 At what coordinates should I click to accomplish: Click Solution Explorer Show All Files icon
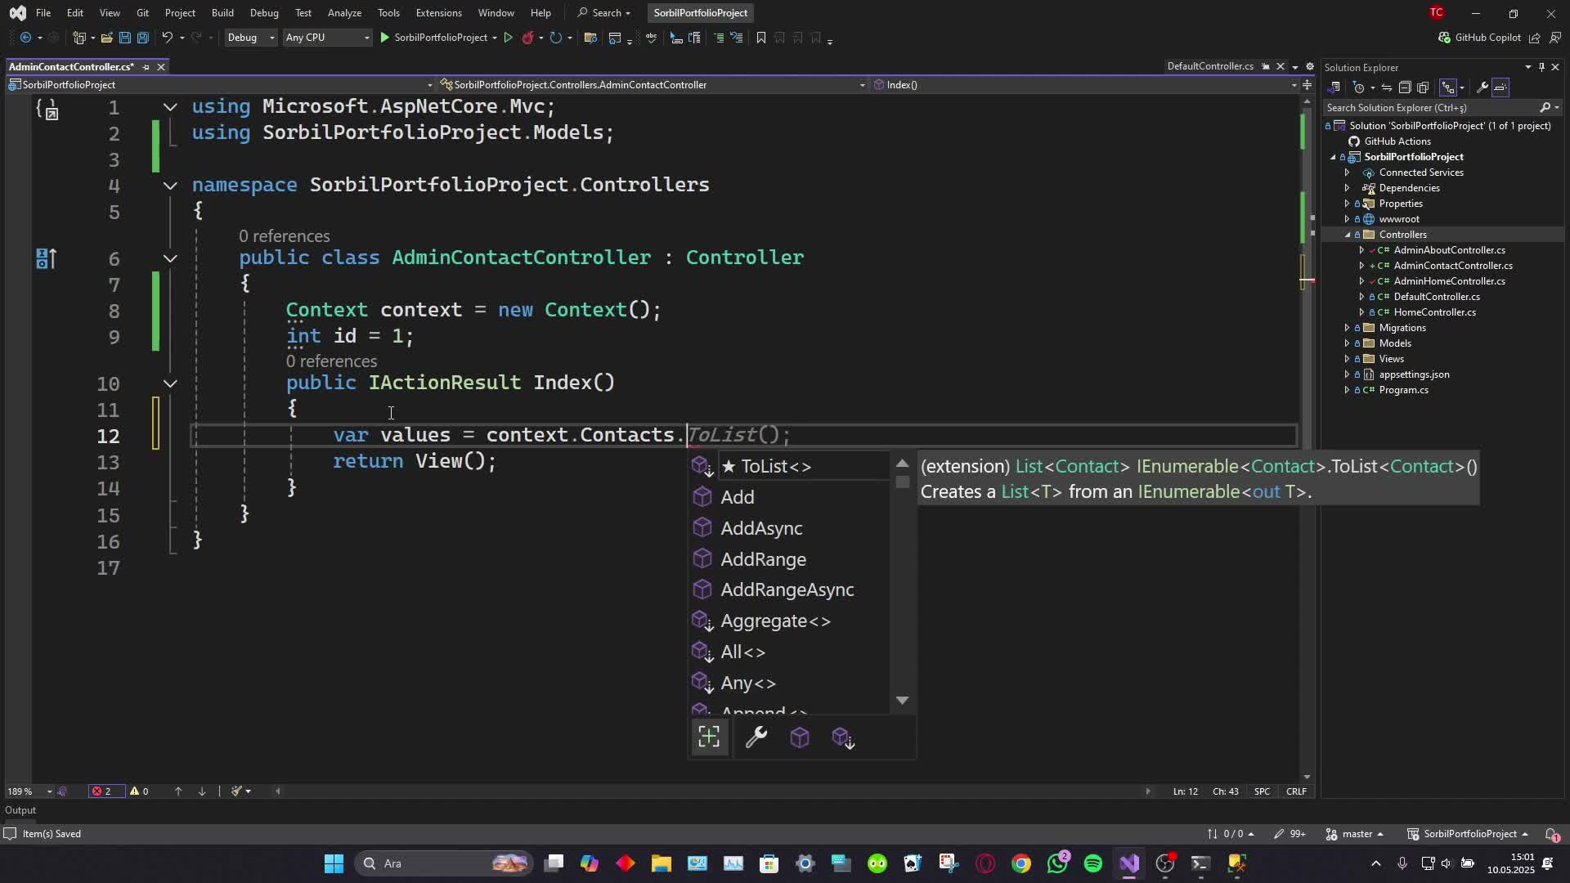[1423, 87]
